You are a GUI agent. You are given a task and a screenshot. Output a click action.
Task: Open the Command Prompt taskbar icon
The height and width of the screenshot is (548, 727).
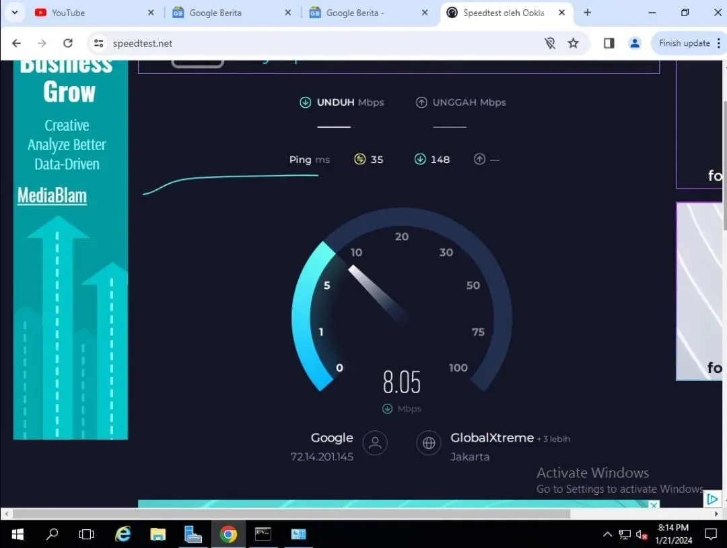point(263,534)
